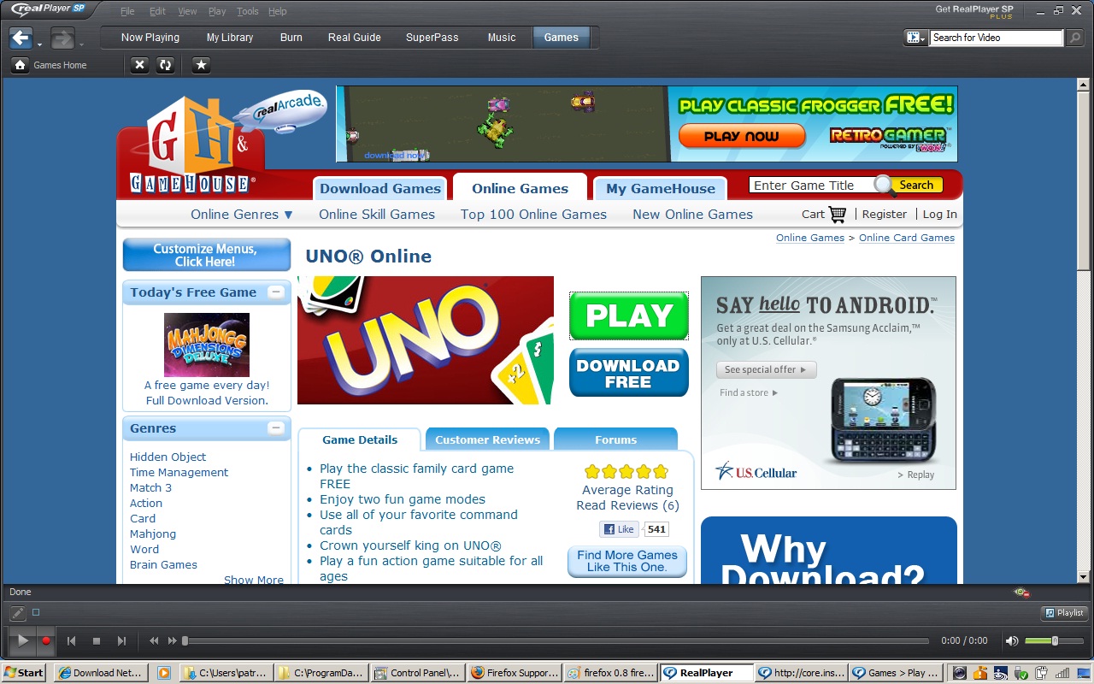
Task: Click the pencil edit icon above Play
Action: (x=16, y=613)
